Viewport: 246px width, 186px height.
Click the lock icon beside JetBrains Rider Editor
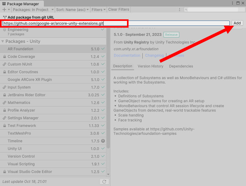5,95
